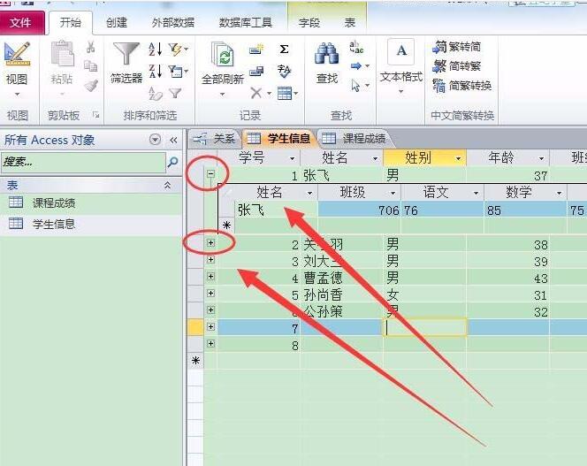This screenshot has height=466, width=587.
Task: Switch to the 创建 ribbon tab
Action: [117, 22]
